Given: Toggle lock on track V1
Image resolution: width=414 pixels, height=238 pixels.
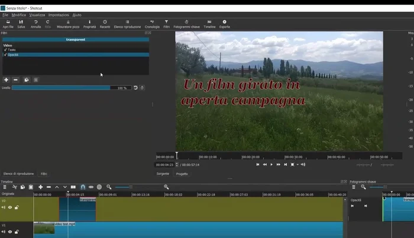Looking at the screenshot, I should (17, 232).
